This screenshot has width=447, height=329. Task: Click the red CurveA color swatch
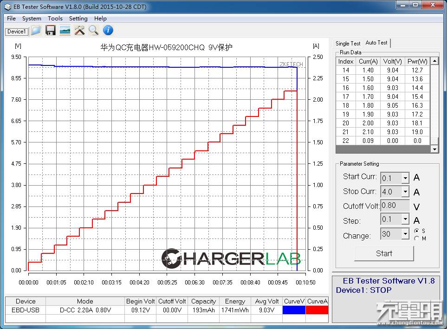(317, 310)
